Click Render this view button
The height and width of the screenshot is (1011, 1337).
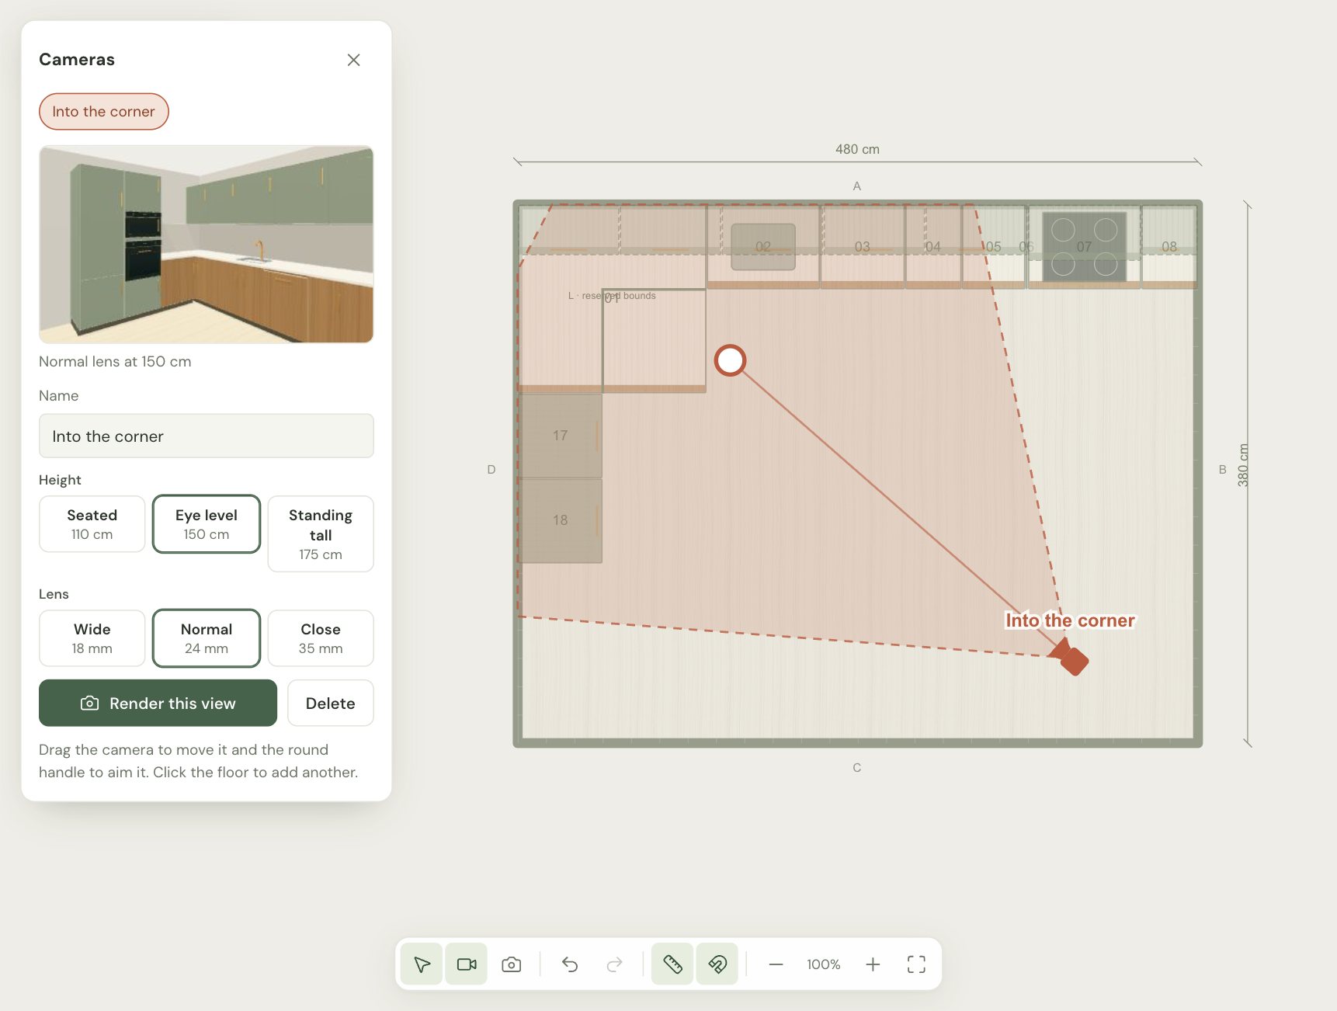pos(158,704)
